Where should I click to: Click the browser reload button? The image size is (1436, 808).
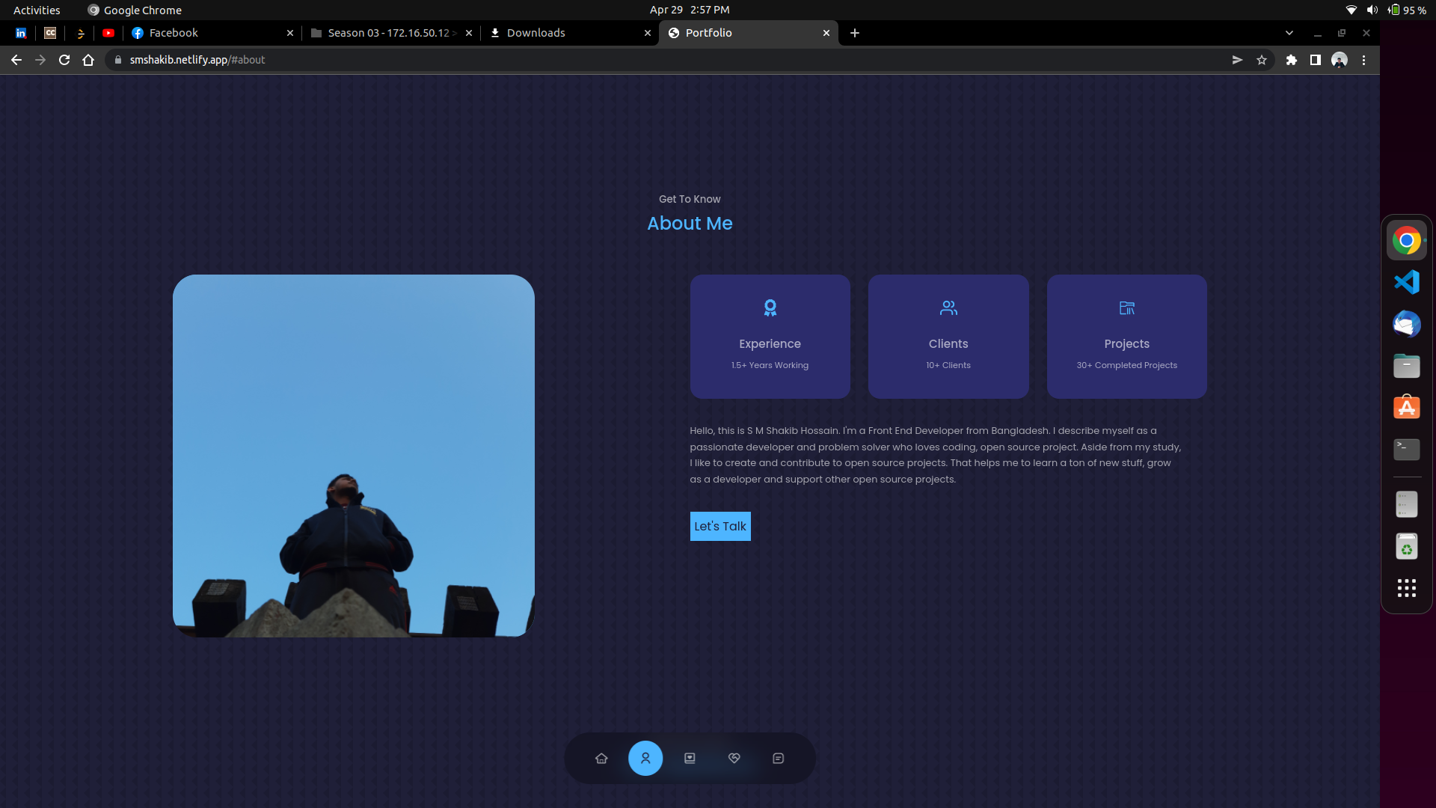pyautogui.click(x=64, y=60)
